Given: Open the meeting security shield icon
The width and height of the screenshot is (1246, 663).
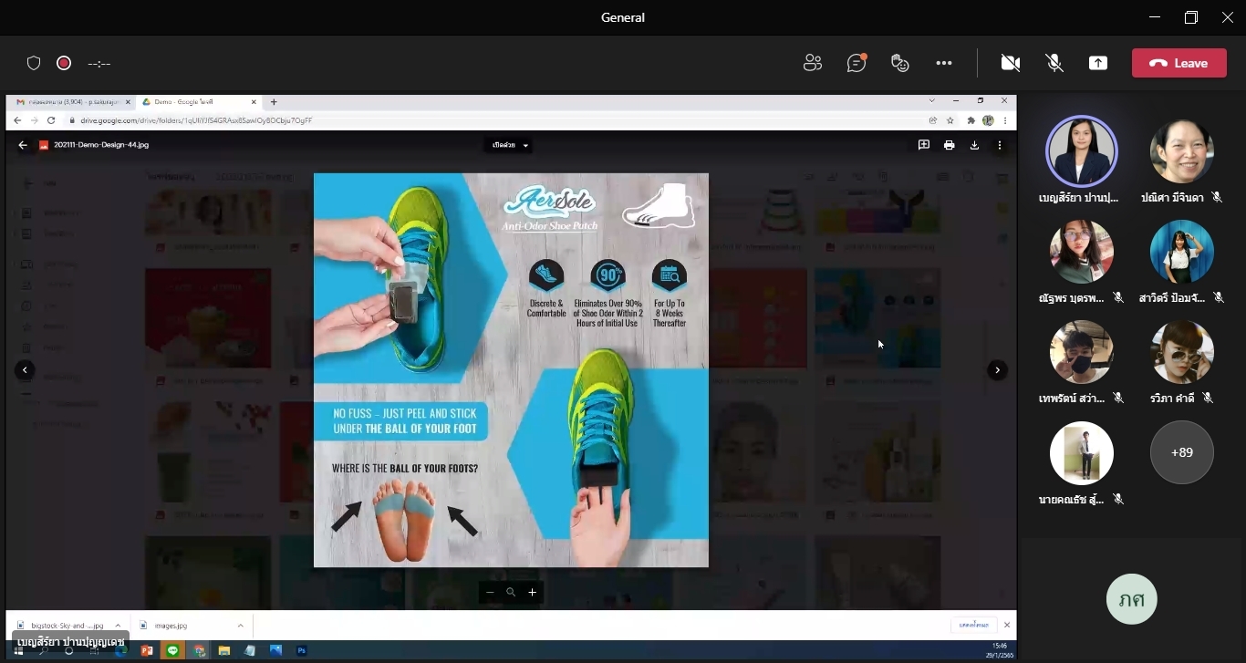Looking at the screenshot, I should pos(34,63).
